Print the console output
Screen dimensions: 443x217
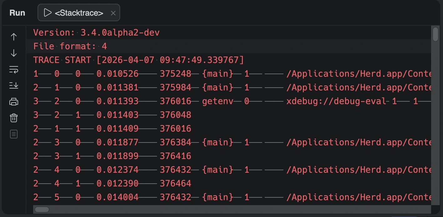[14, 102]
